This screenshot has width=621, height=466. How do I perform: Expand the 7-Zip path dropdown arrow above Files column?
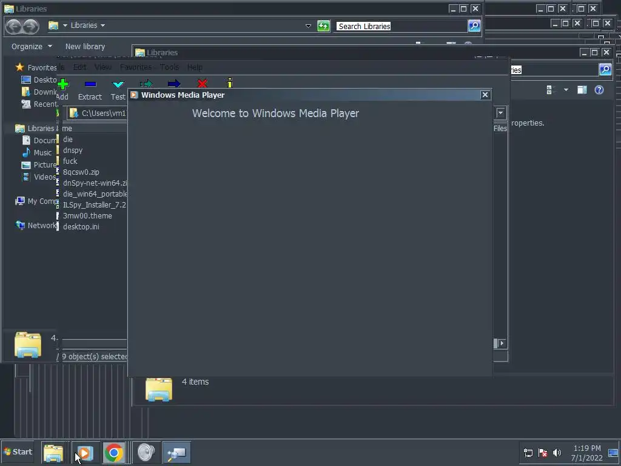click(500, 113)
